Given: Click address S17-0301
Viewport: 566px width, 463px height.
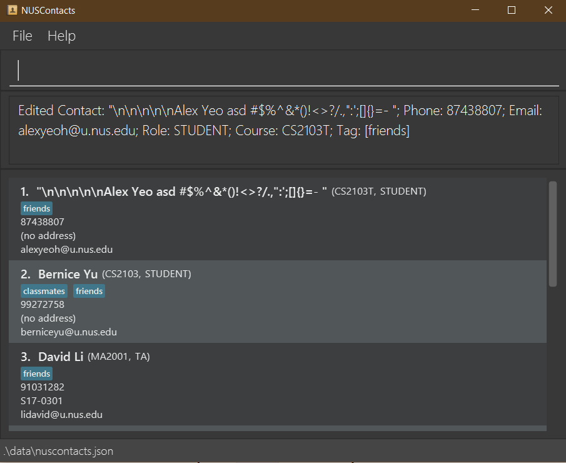Looking at the screenshot, I should tap(41, 401).
